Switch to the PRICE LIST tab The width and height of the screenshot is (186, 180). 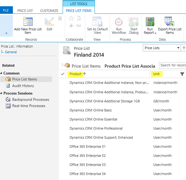coord(25,11)
